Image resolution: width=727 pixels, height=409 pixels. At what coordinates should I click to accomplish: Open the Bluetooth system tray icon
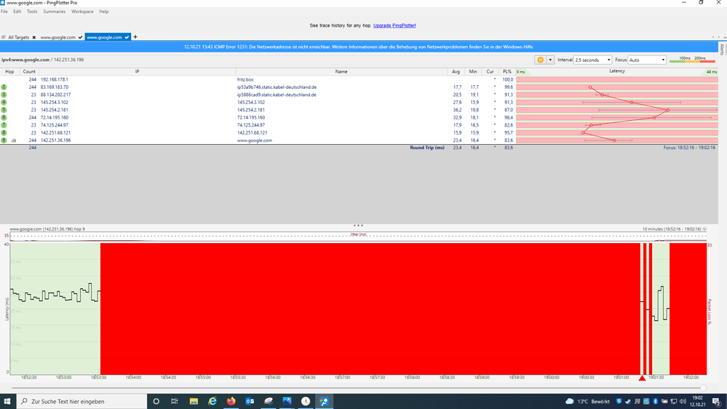tap(656, 401)
